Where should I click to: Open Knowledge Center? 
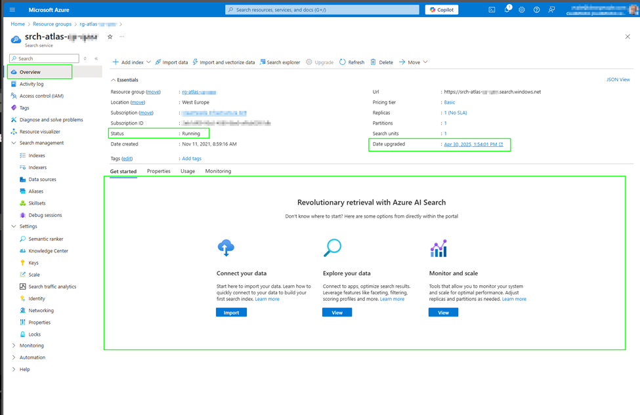pos(48,250)
